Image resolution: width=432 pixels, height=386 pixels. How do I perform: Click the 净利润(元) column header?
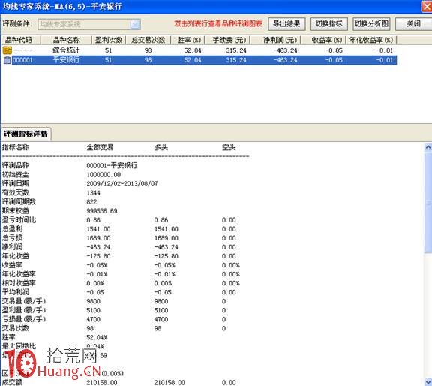click(x=275, y=40)
